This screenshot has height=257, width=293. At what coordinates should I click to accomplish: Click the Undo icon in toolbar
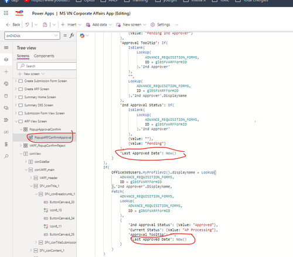27,25
